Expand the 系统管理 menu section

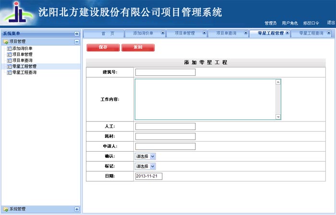[x=77, y=209]
